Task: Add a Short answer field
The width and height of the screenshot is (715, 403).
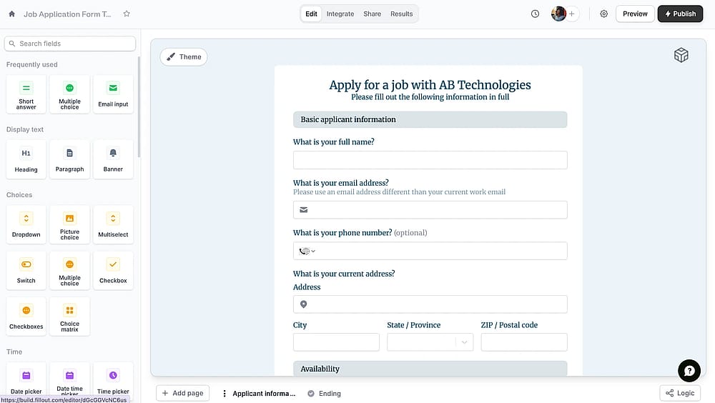Action: pyautogui.click(x=26, y=94)
